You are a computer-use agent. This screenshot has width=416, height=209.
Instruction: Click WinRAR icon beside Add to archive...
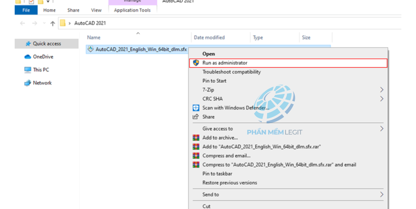tap(196, 138)
